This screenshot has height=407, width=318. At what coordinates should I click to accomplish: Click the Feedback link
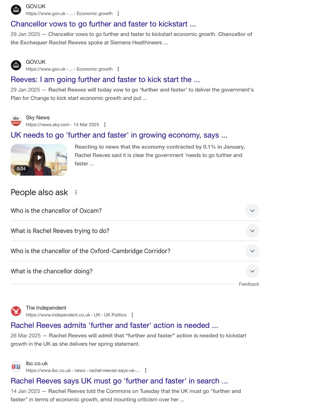249,284
